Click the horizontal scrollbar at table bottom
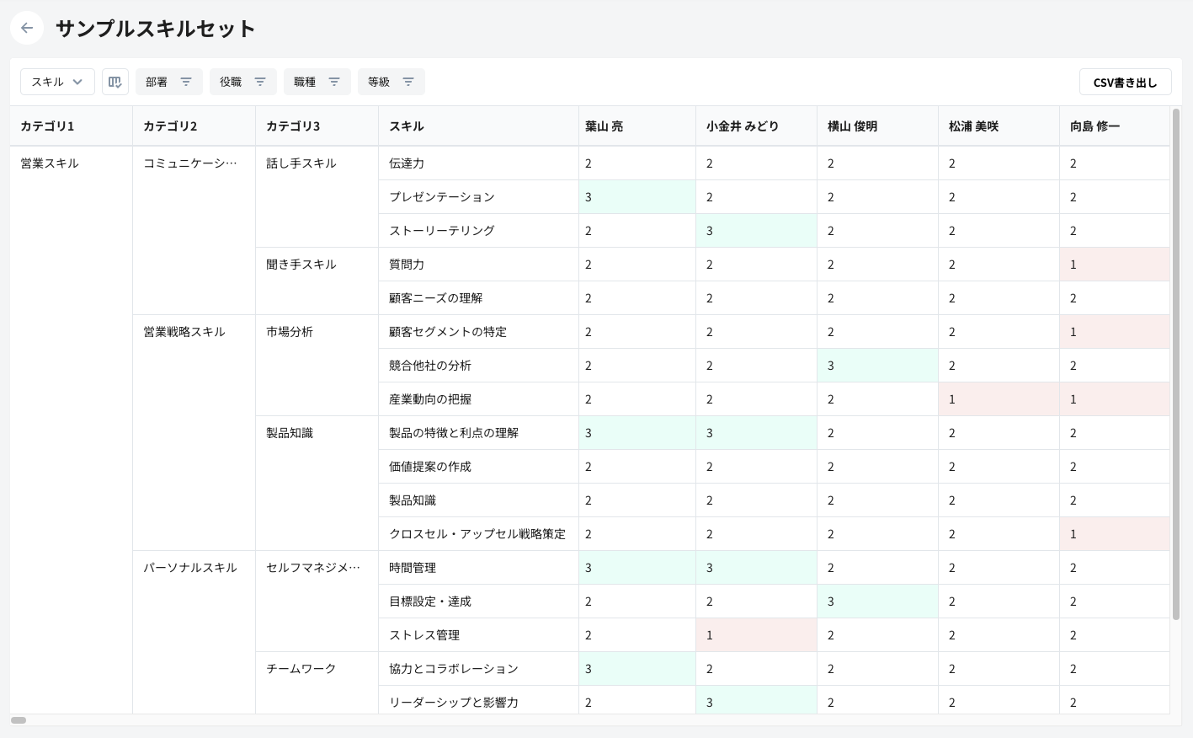 pyautogui.click(x=19, y=720)
